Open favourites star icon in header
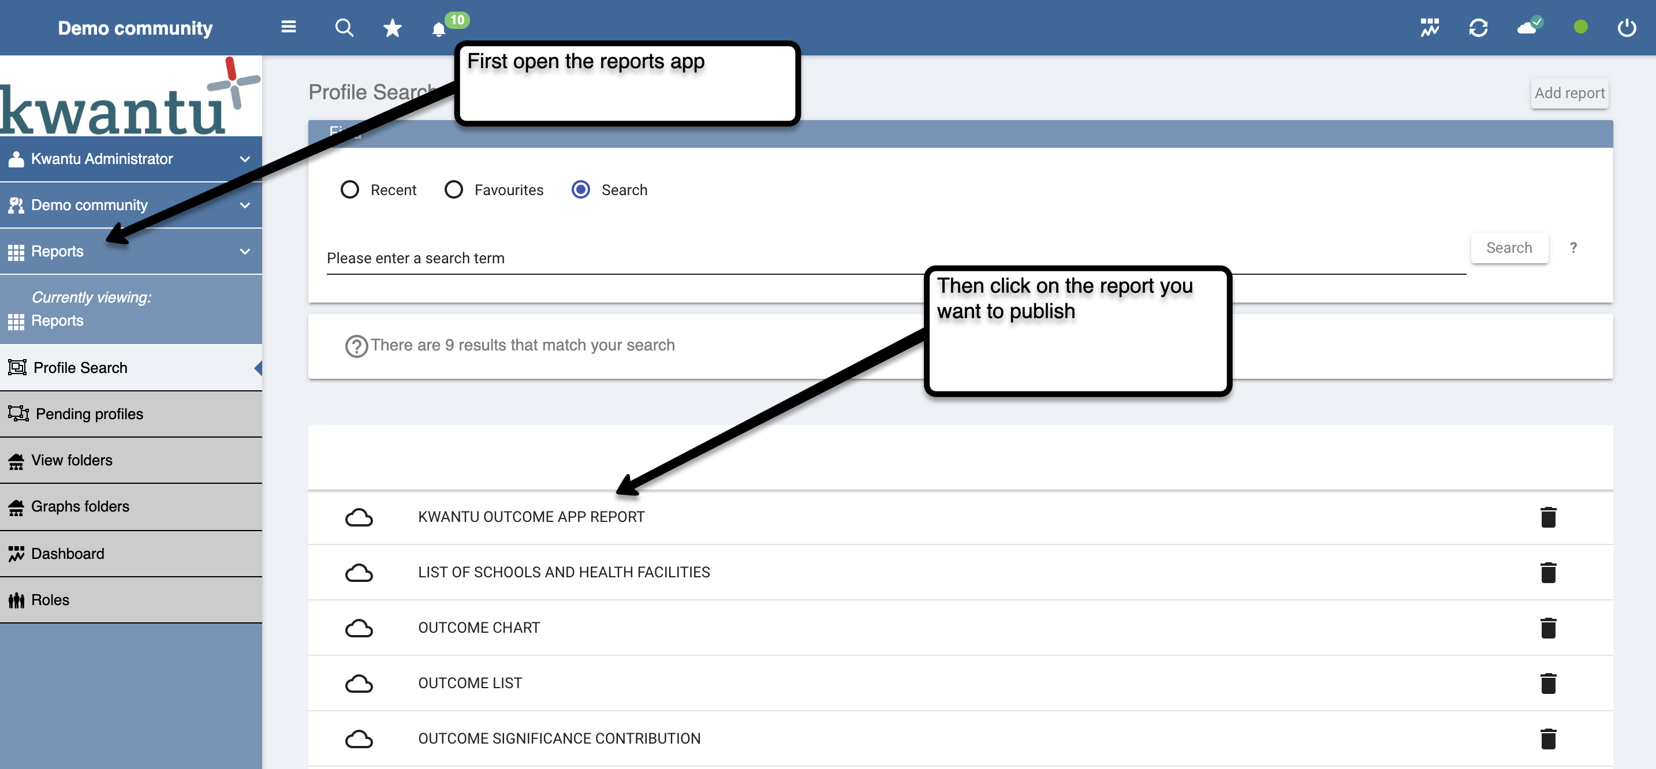The width and height of the screenshot is (1656, 769). [x=392, y=28]
